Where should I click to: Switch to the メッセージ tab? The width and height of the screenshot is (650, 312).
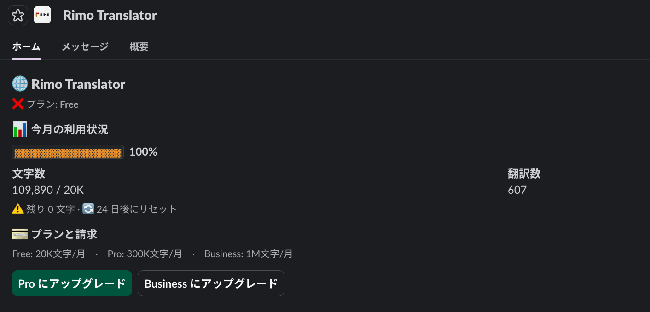click(85, 46)
